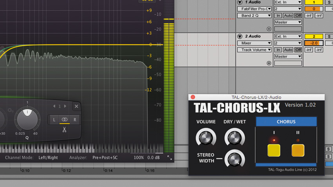This screenshot has width=333, height=187.
Task: Open 2 Audio Ext. In input dropdown
Action: tap(288, 36)
